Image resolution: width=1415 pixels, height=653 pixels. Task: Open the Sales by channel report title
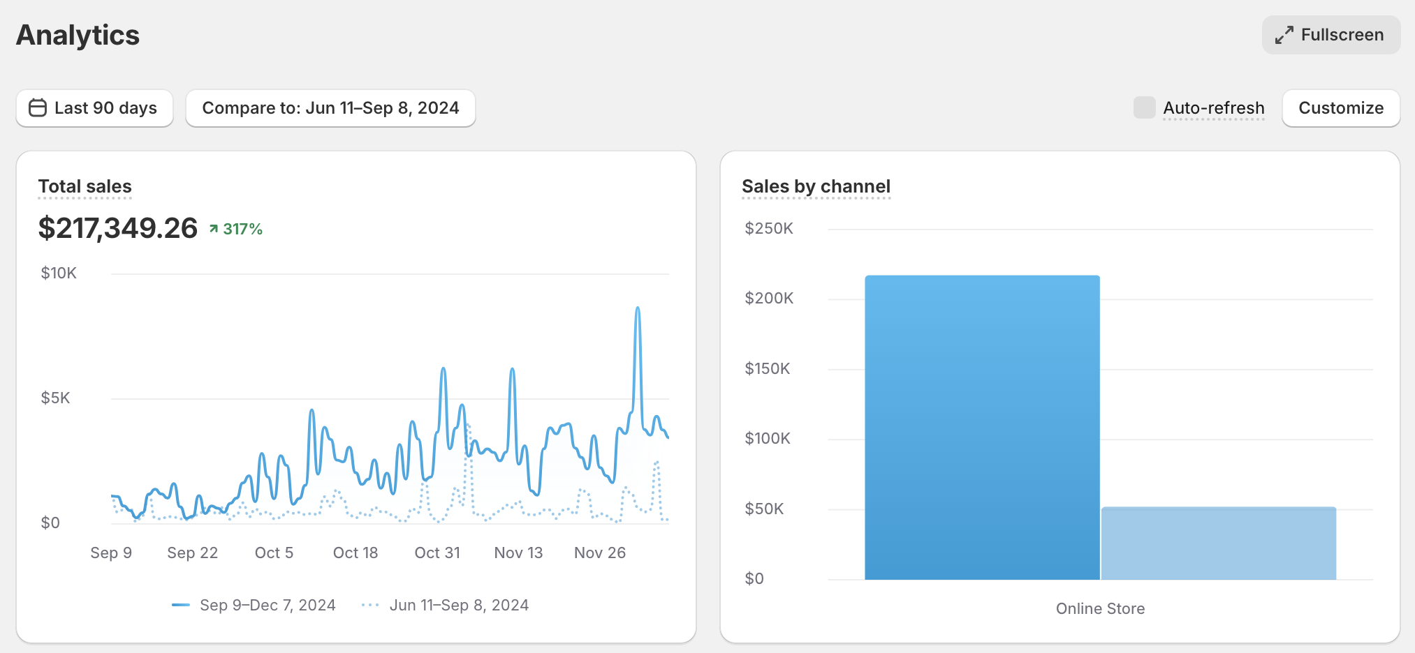click(x=816, y=186)
